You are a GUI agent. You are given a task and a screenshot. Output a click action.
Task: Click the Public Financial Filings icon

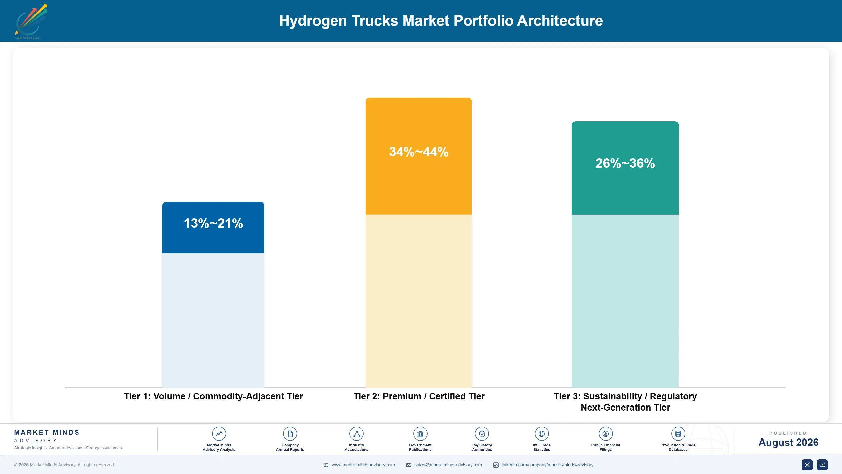pos(605,434)
